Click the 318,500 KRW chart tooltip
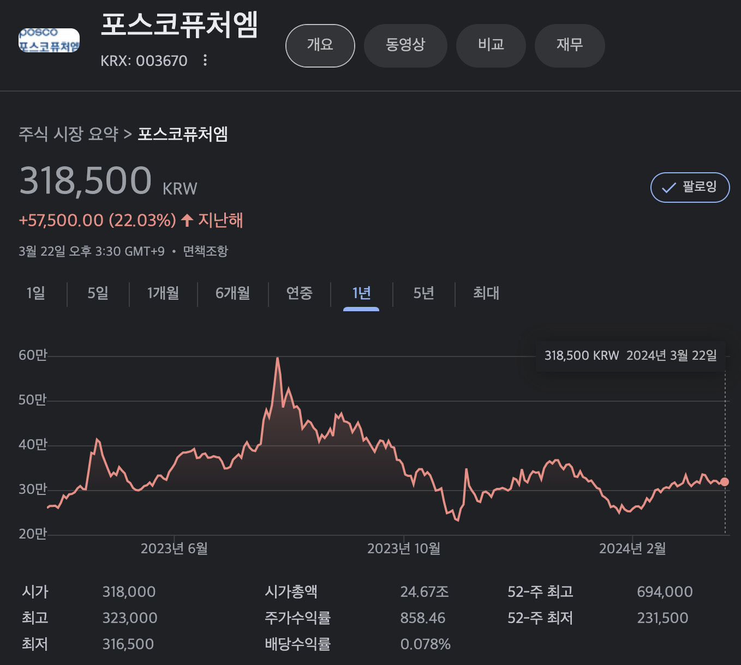Image resolution: width=741 pixels, height=665 pixels. coord(631,356)
